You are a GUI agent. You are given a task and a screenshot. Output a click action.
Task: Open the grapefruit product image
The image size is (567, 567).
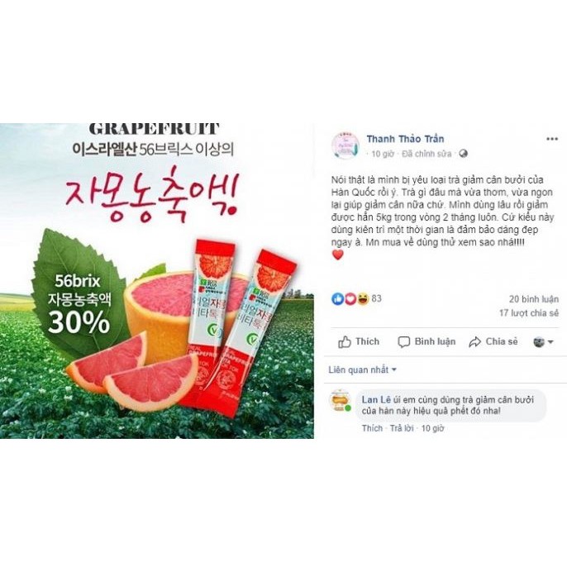coord(157,281)
